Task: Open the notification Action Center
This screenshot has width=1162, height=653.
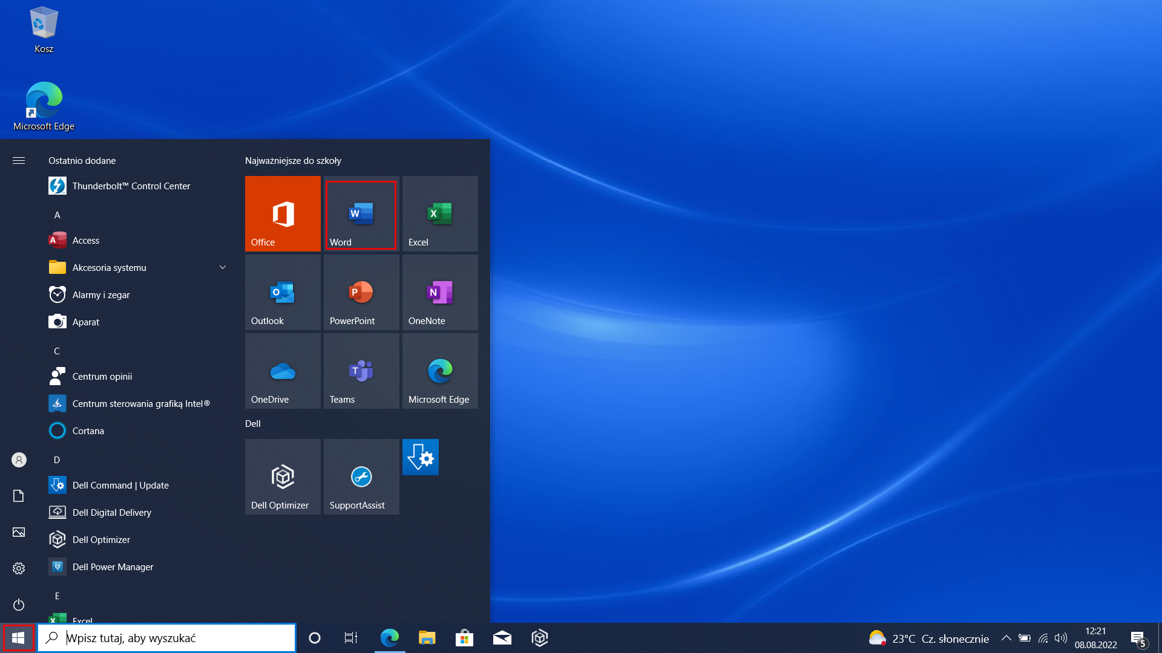Action: click(1138, 638)
